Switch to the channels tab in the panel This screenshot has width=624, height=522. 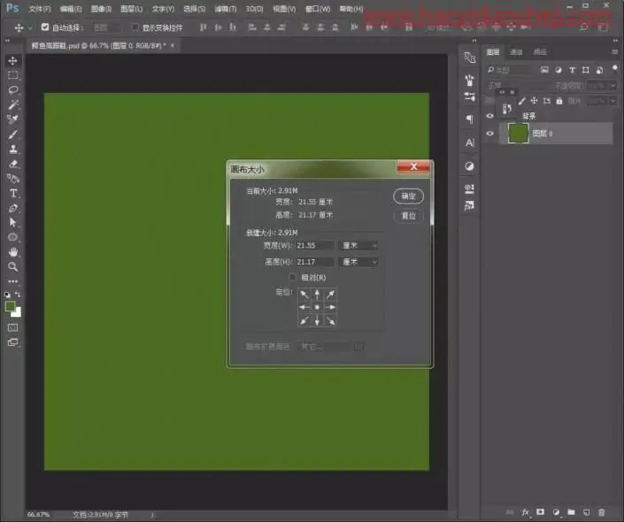516,52
